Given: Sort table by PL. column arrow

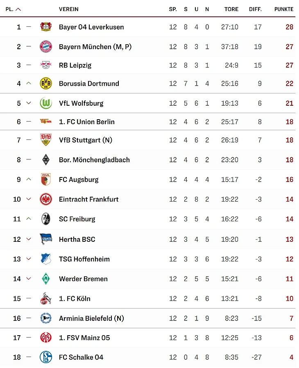Looking at the screenshot, I should [18, 9].
